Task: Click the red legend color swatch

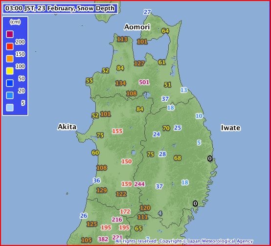Action: pos(10,46)
